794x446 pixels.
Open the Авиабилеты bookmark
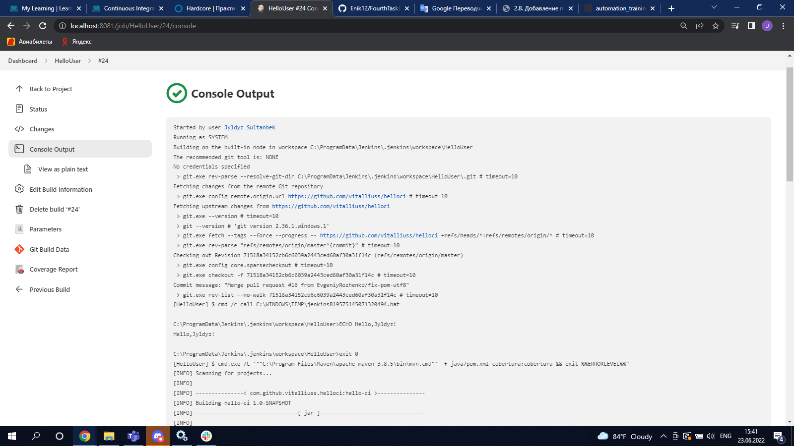tap(30, 42)
